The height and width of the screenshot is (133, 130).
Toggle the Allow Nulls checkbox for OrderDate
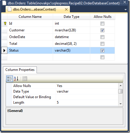102,37
